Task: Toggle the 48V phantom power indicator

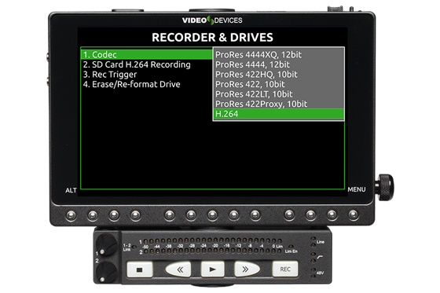Action: click(317, 273)
